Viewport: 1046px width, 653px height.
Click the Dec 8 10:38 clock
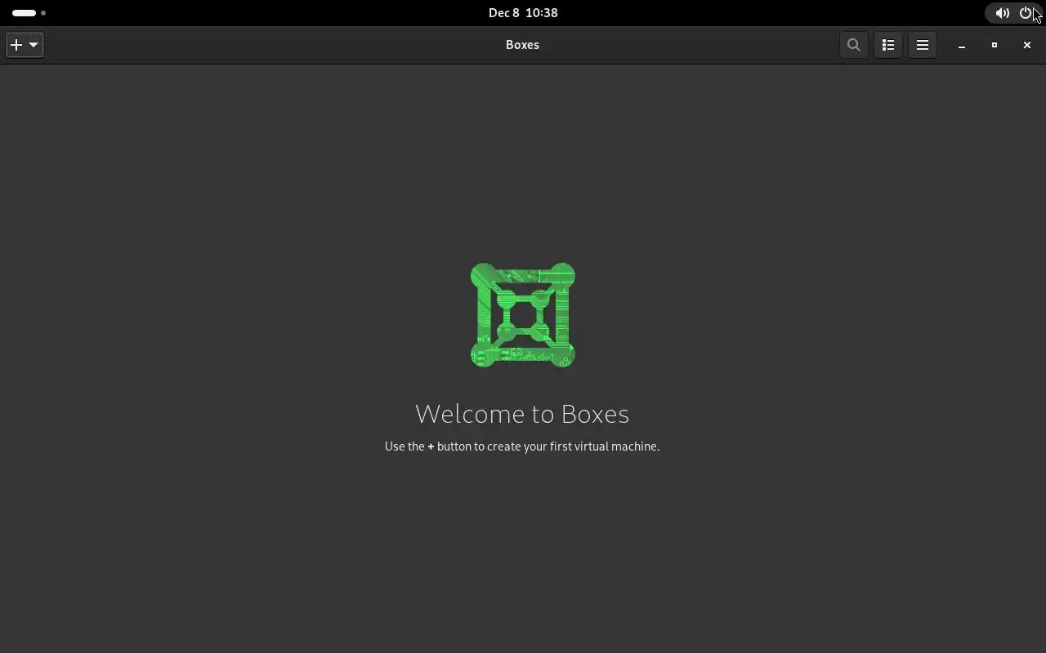tap(523, 13)
